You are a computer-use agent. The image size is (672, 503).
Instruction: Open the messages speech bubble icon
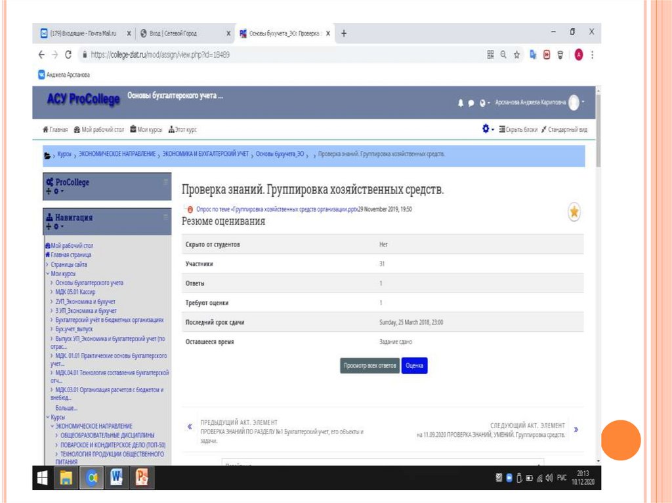[471, 103]
